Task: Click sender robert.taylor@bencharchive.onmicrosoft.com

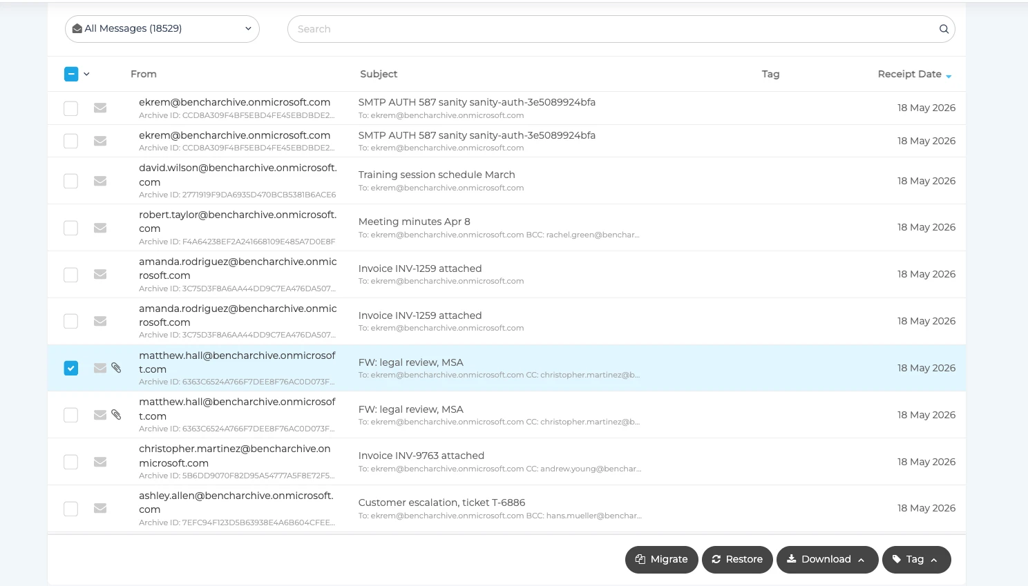Action: pos(238,222)
